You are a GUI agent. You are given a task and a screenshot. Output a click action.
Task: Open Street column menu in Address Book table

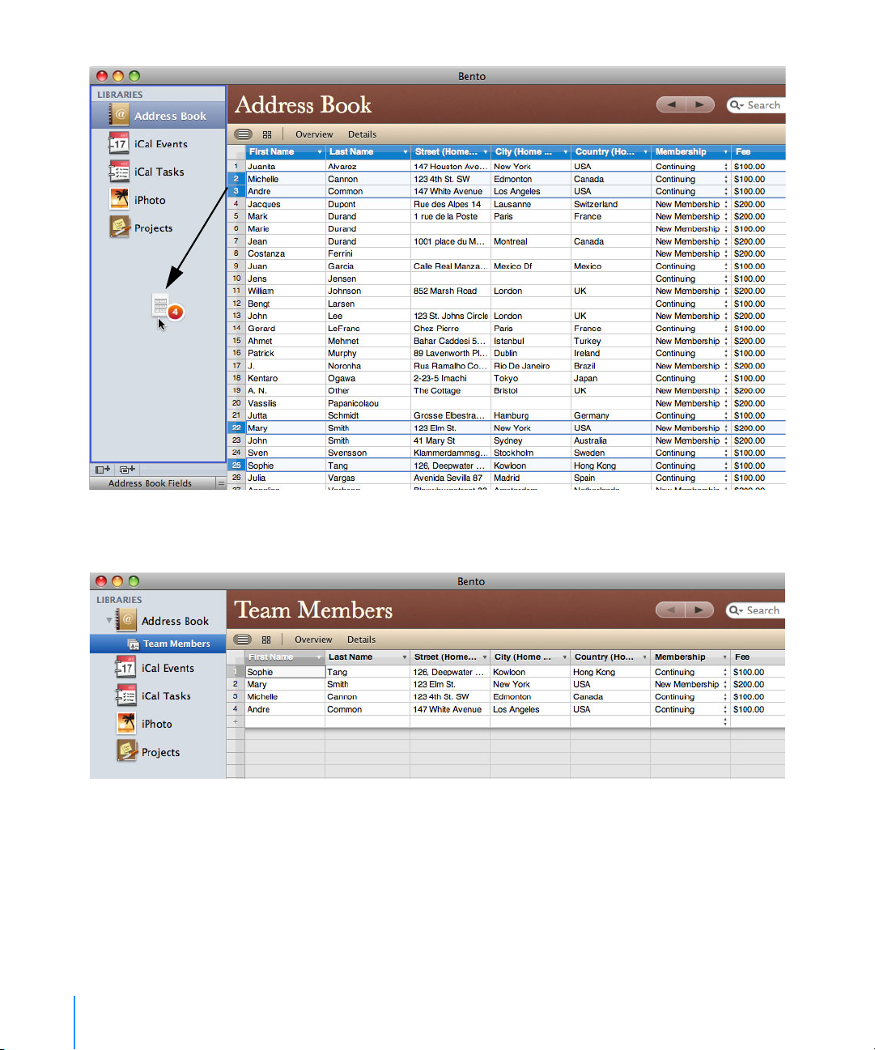(486, 152)
